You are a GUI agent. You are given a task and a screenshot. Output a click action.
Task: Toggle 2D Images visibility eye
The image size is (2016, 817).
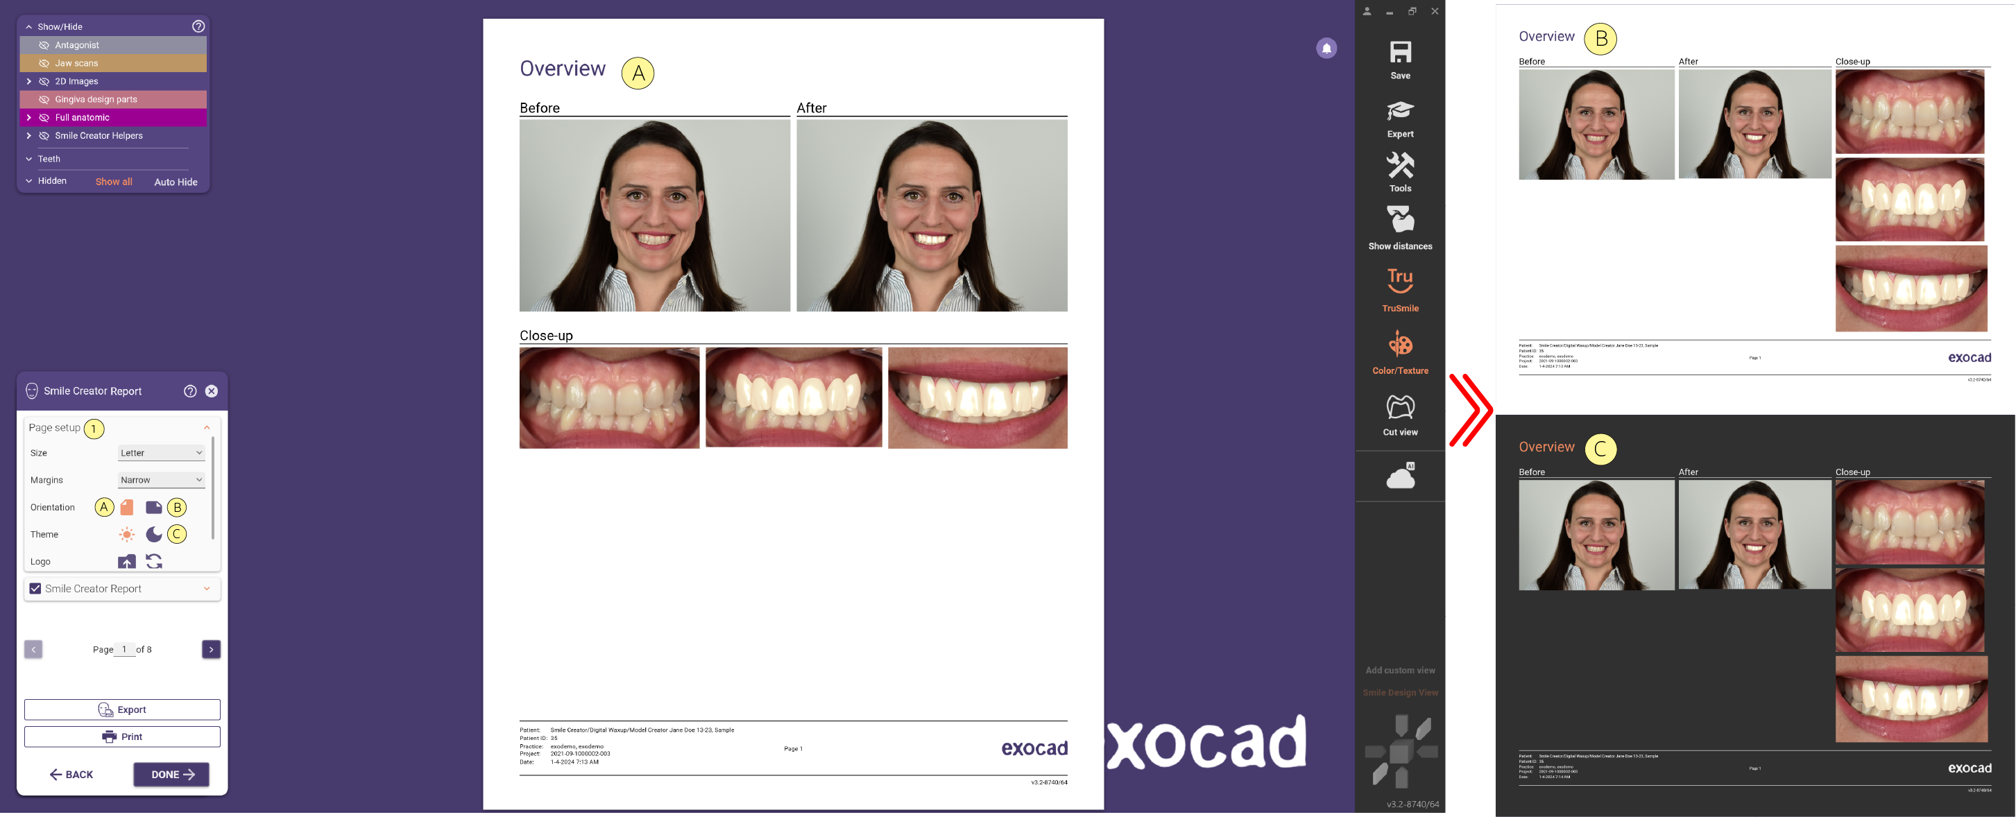[x=44, y=81]
